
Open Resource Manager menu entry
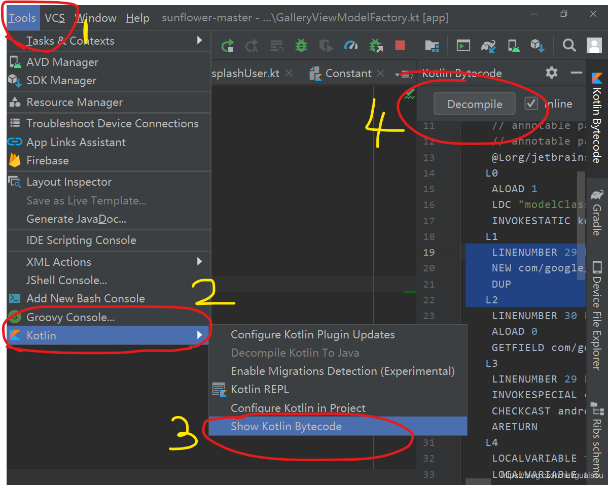click(109, 102)
